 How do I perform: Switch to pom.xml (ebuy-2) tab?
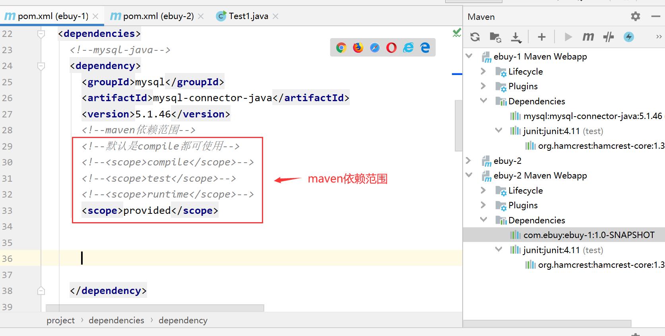157,16
